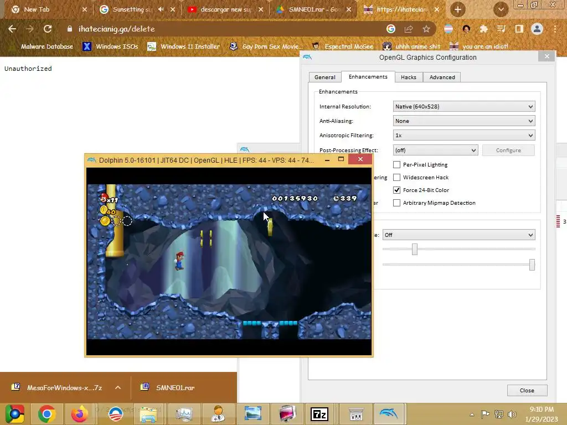The height and width of the screenshot is (425, 567).
Task: Reload the page with the refresh icon
Action: 48,29
